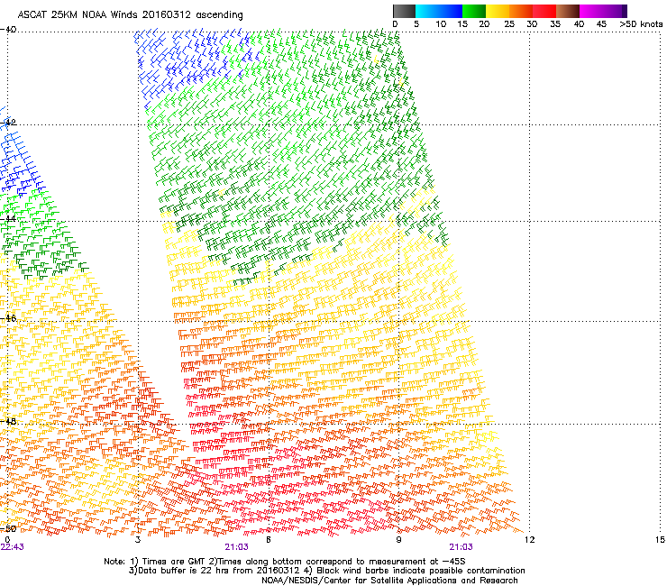Click the -42 latitude axis label
Viewport: 667px width, 586px height.
click(8, 122)
